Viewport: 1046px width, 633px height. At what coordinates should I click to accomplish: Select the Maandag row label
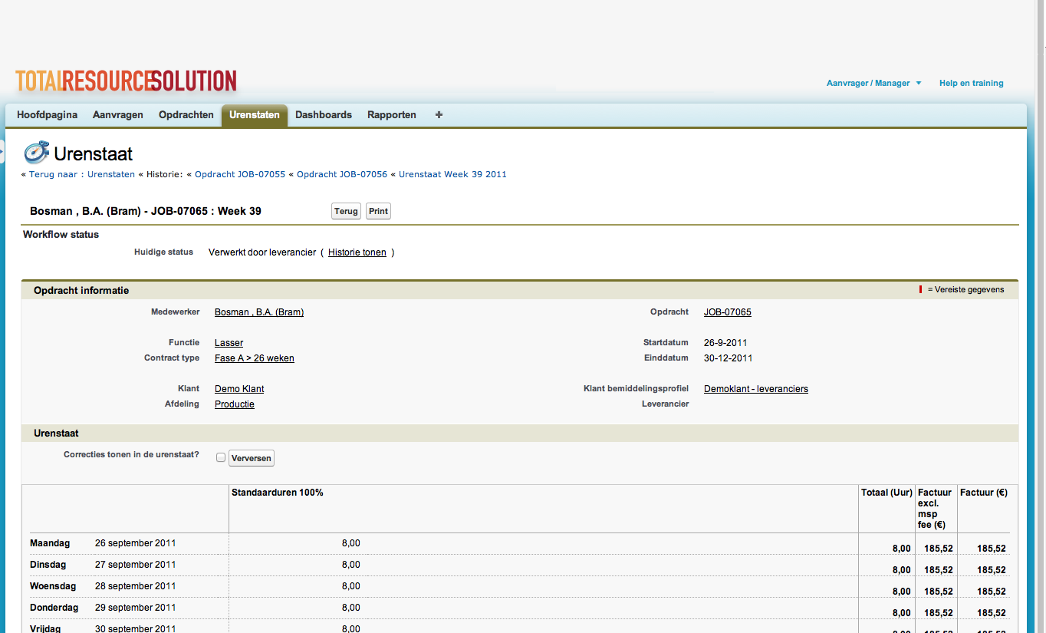pos(50,543)
